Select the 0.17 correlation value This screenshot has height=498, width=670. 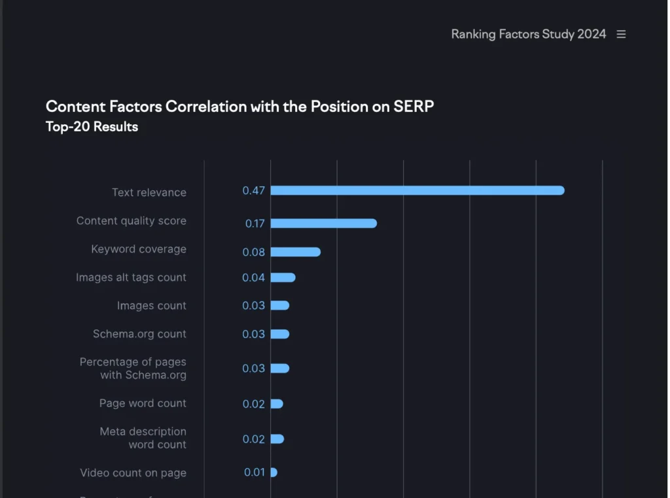click(255, 224)
